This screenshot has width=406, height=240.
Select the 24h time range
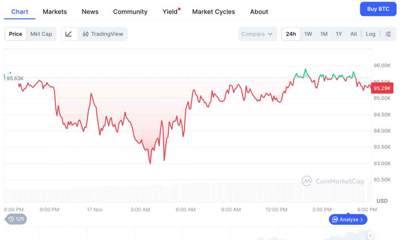tap(291, 34)
